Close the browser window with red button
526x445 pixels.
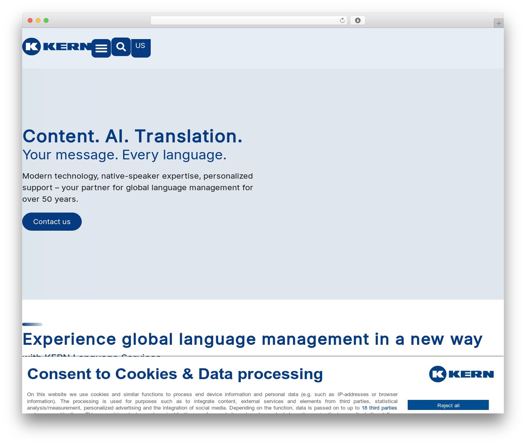30,21
